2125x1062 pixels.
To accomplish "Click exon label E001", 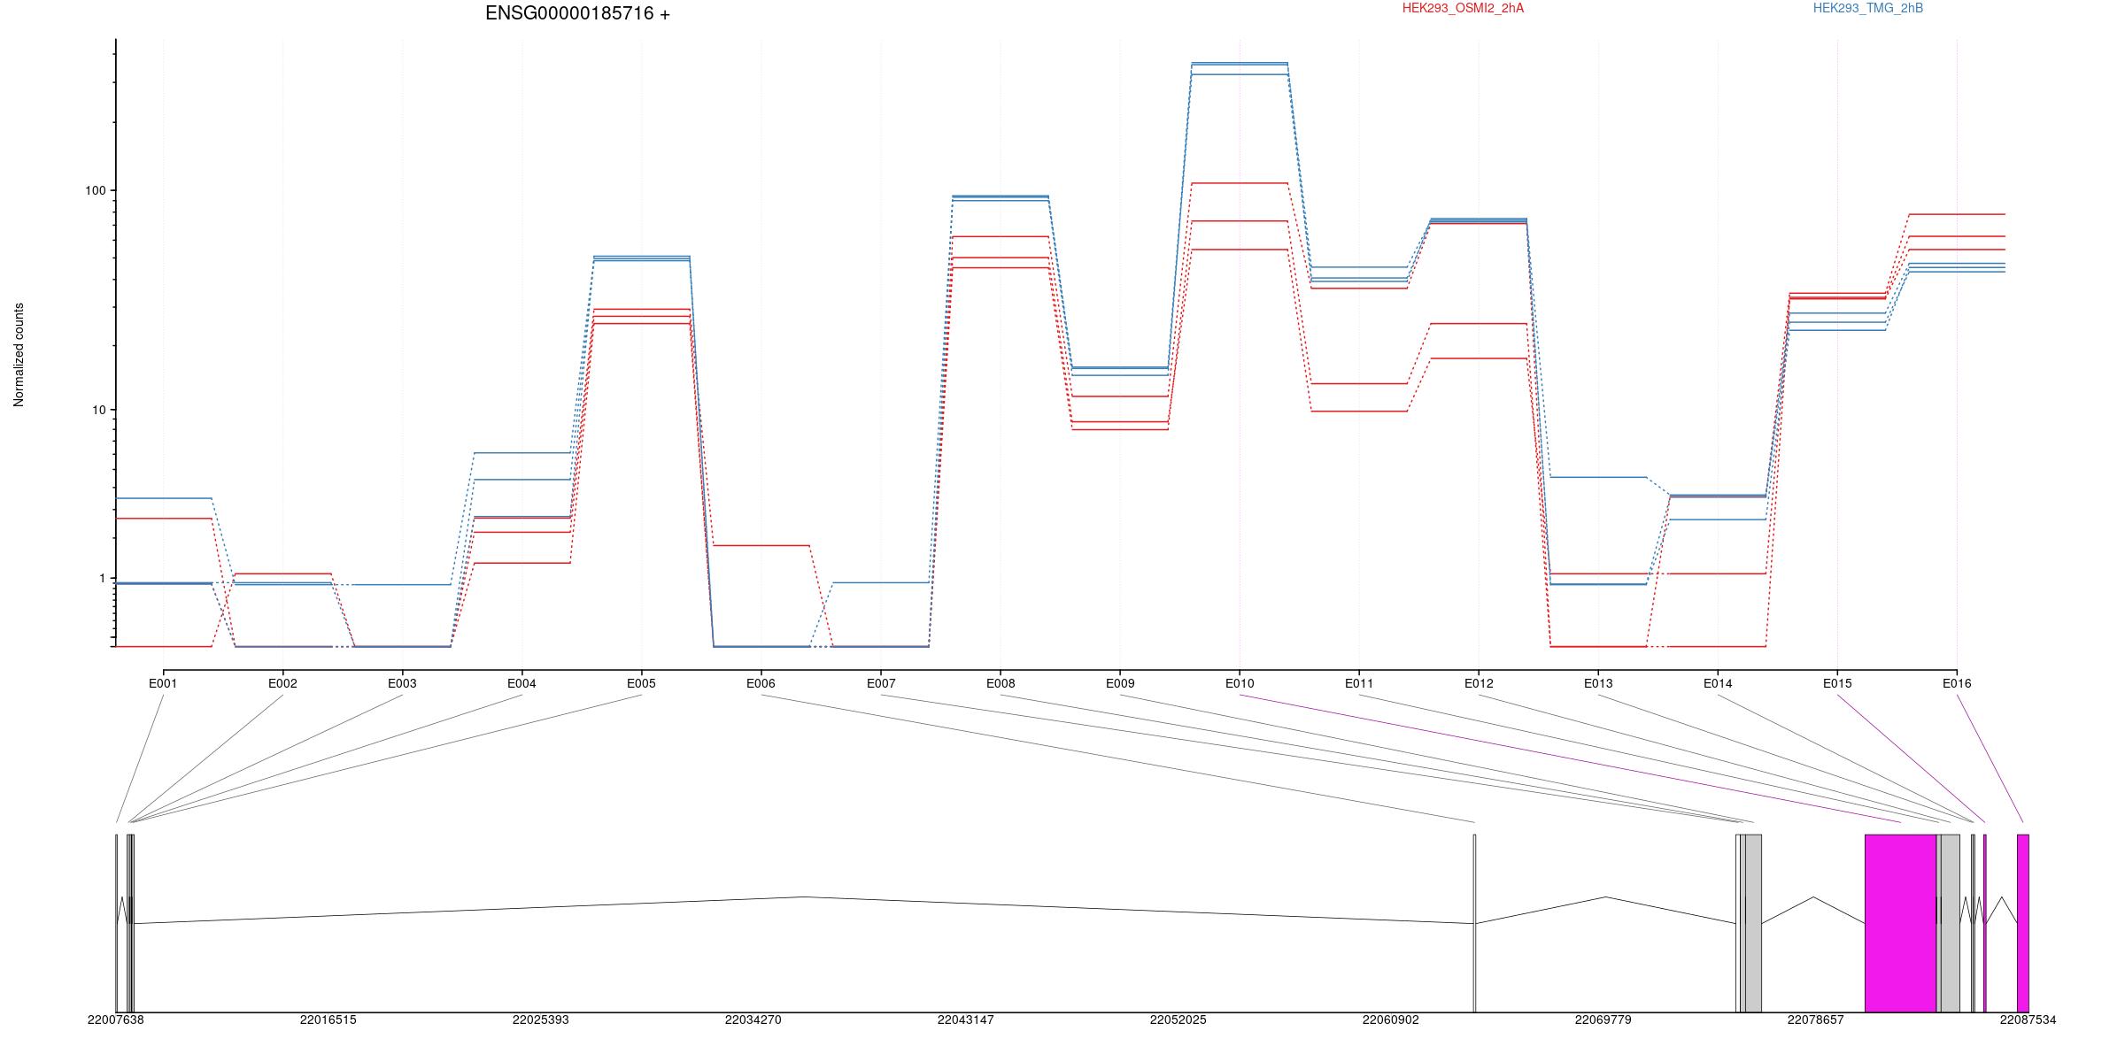I will tap(163, 683).
